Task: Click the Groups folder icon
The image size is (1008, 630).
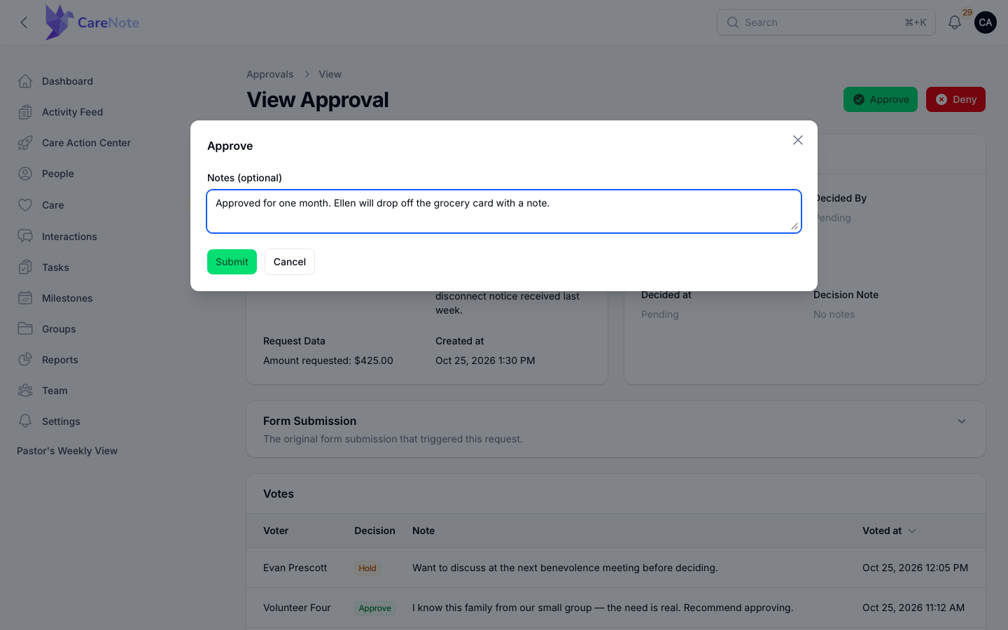Action: point(25,329)
